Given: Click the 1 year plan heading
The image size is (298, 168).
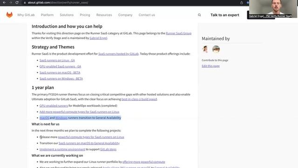Looking at the screenshot, I should [x=43, y=87].
